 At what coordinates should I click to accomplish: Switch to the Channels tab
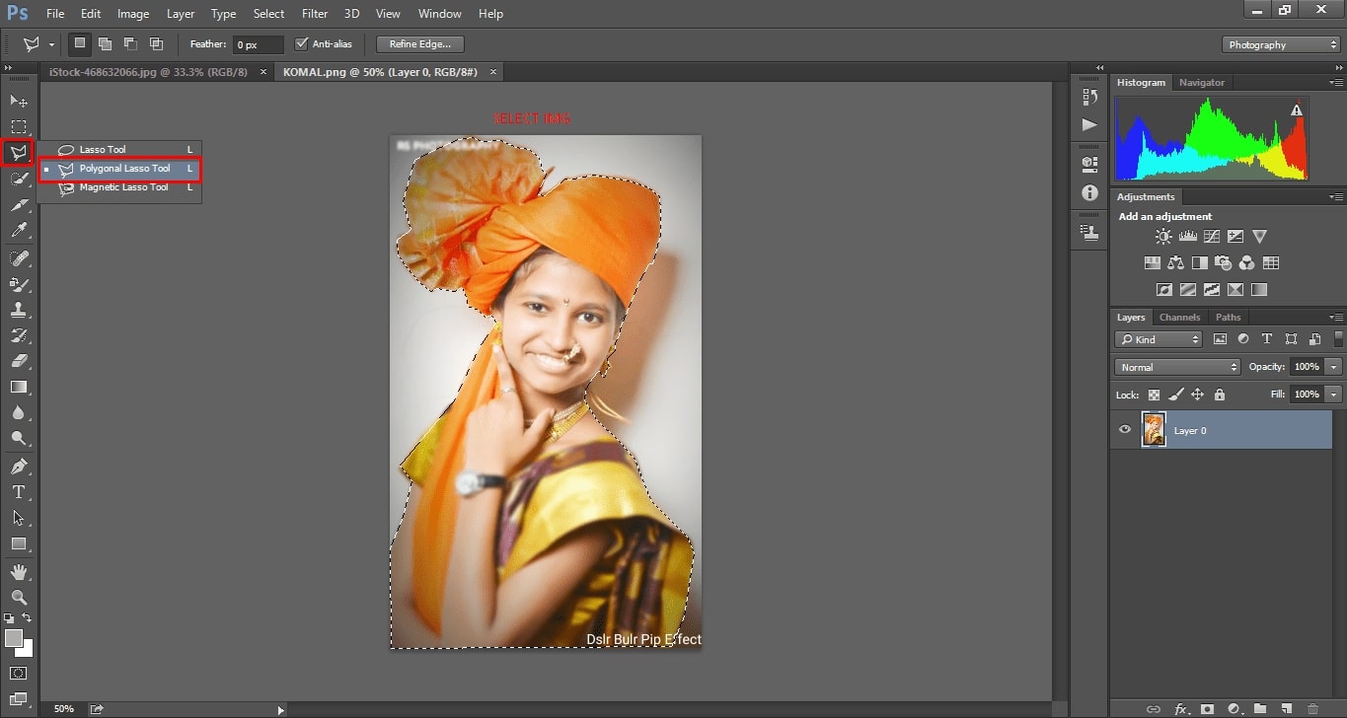pos(1179,318)
